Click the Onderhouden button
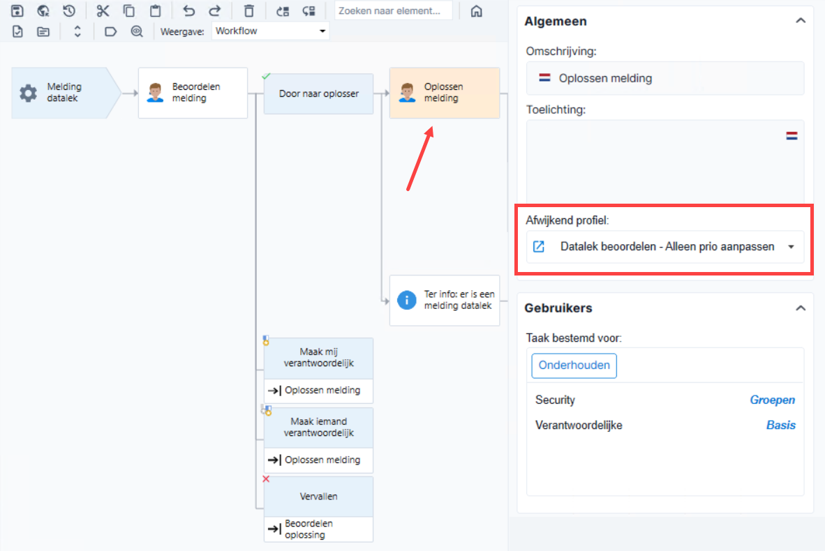This screenshot has height=551, width=825. 574,365
